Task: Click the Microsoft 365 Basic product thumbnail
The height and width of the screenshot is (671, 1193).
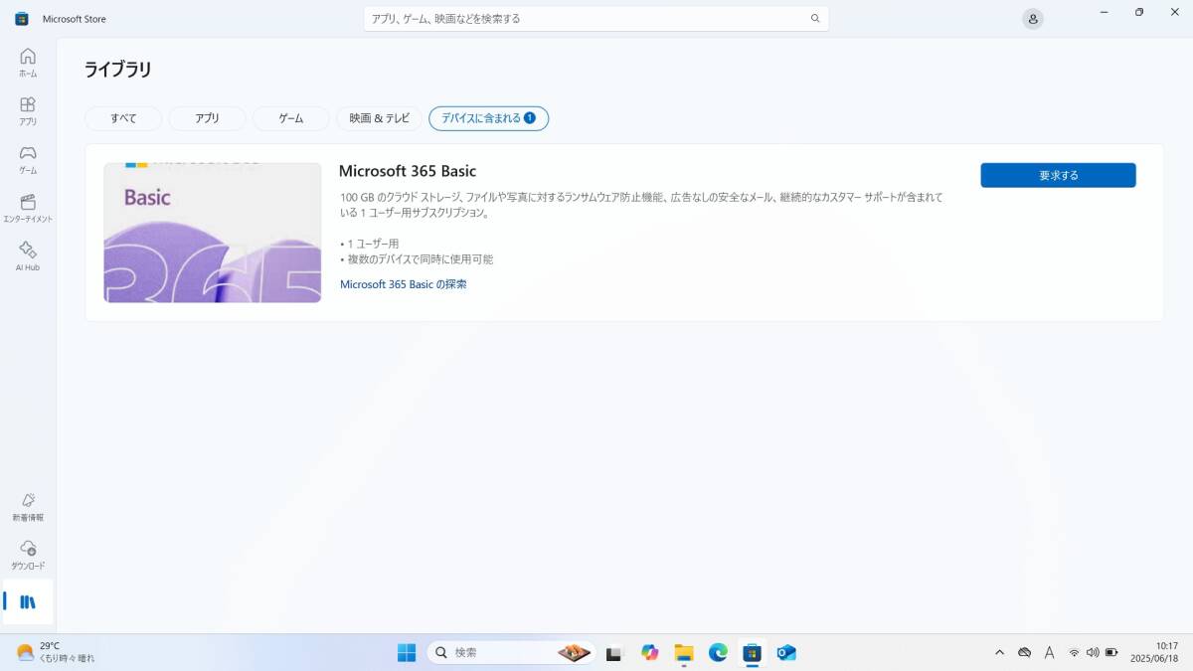Action: [212, 232]
